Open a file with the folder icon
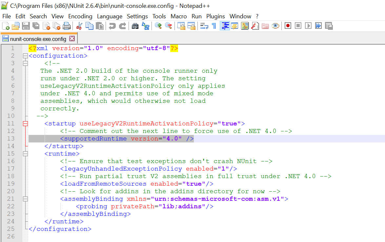Image resolution: width=385 pixels, height=242 pixels. [x=16, y=26]
